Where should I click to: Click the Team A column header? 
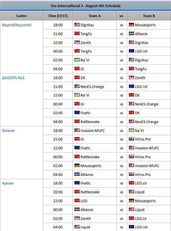tap(95, 16)
